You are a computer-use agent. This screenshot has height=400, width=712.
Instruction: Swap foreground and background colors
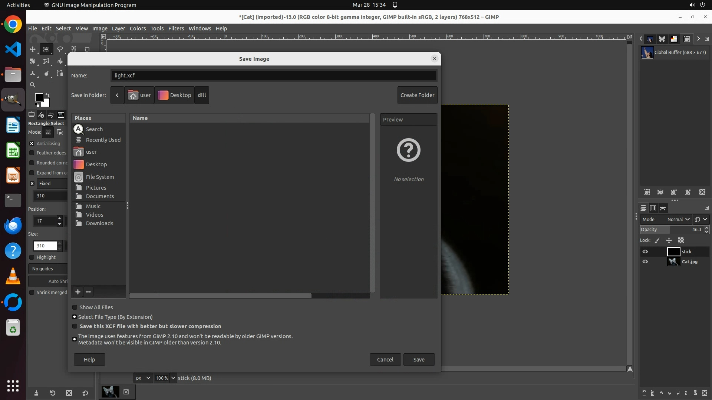click(47, 95)
